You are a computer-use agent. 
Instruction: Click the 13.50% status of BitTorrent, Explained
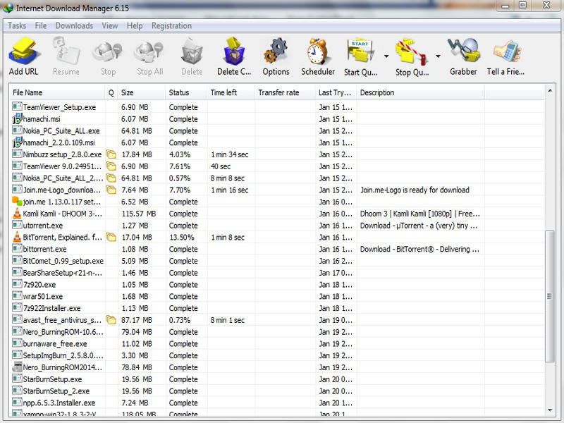pos(182,238)
